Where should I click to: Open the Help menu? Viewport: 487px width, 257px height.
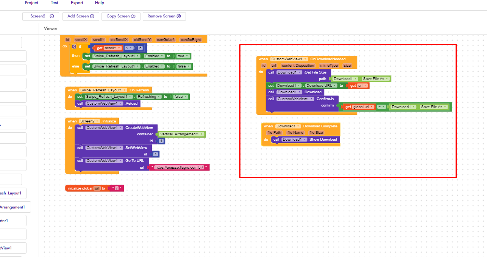pyautogui.click(x=100, y=3)
